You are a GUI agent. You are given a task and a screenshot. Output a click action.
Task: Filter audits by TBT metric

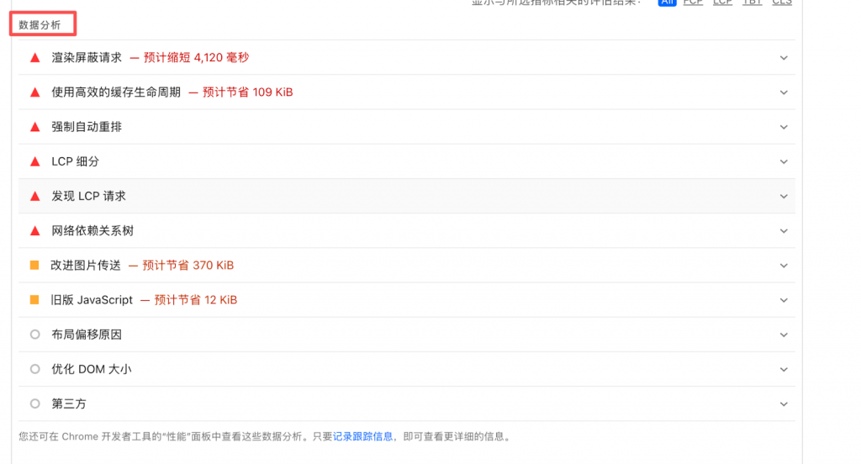753,3
